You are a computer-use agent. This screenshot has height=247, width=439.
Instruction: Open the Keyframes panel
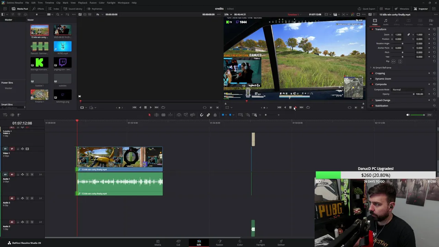tap(95, 9)
